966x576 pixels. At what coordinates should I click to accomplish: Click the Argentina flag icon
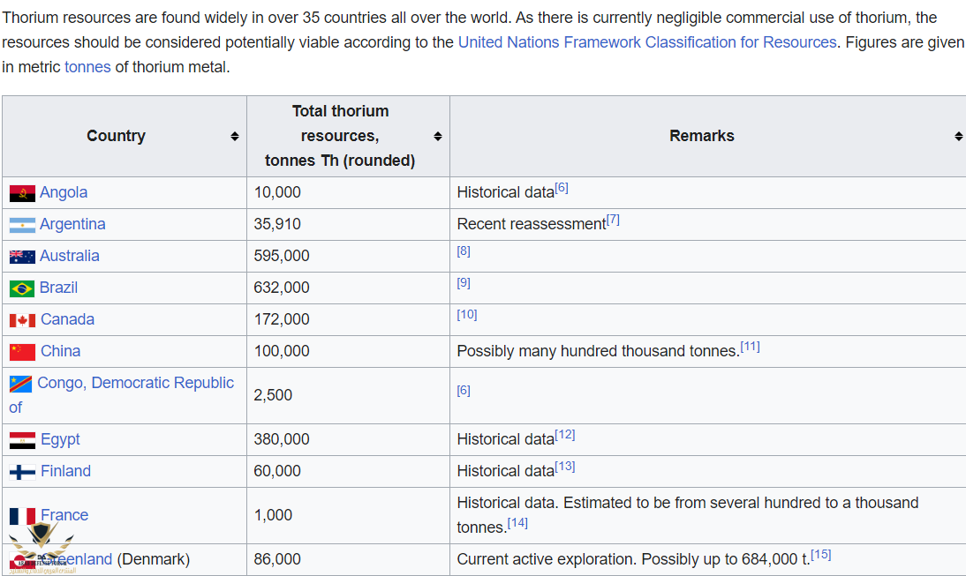(x=22, y=225)
